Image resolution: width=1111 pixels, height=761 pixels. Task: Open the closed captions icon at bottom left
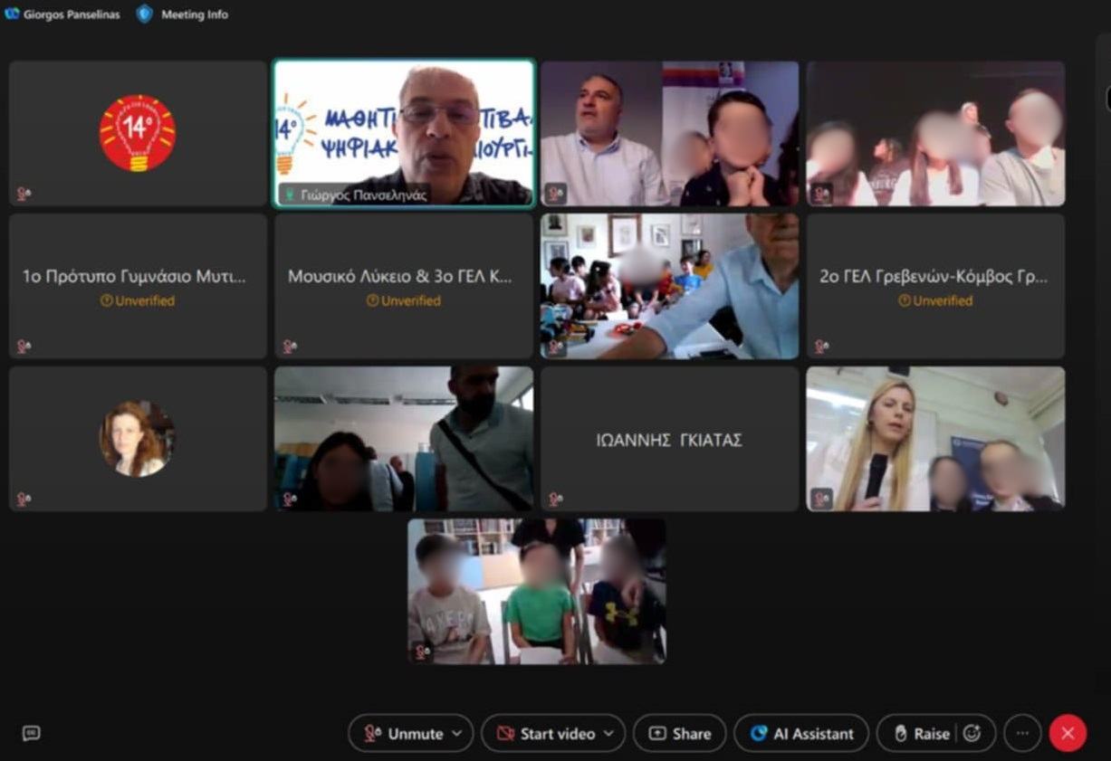[31, 734]
